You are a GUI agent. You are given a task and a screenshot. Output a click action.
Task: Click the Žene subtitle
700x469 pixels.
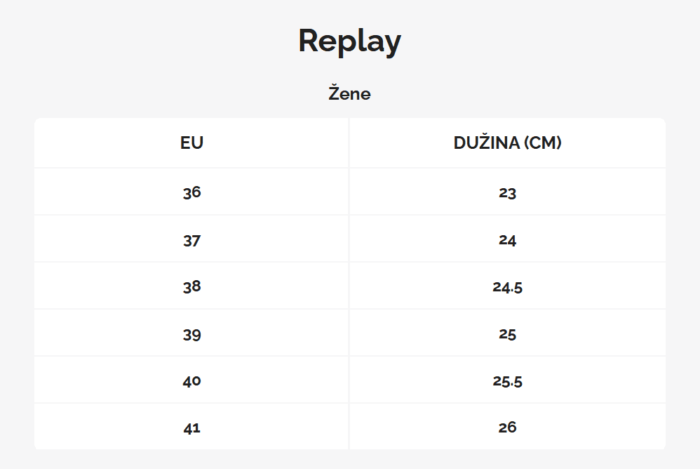pyautogui.click(x=349, y=93)
